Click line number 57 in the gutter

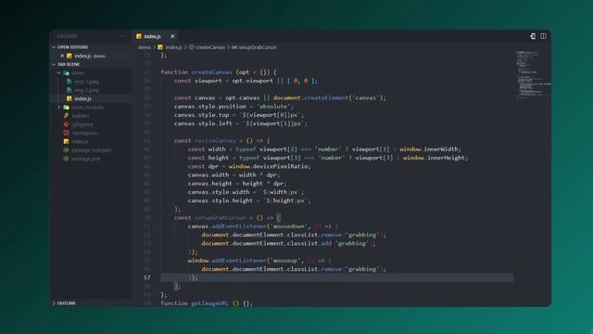point(146,277)
